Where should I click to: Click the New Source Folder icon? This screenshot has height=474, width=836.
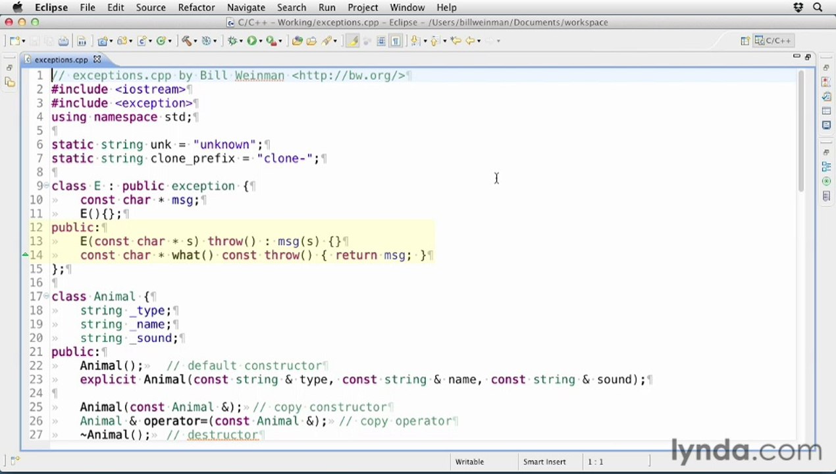click(x=121, y=41)
